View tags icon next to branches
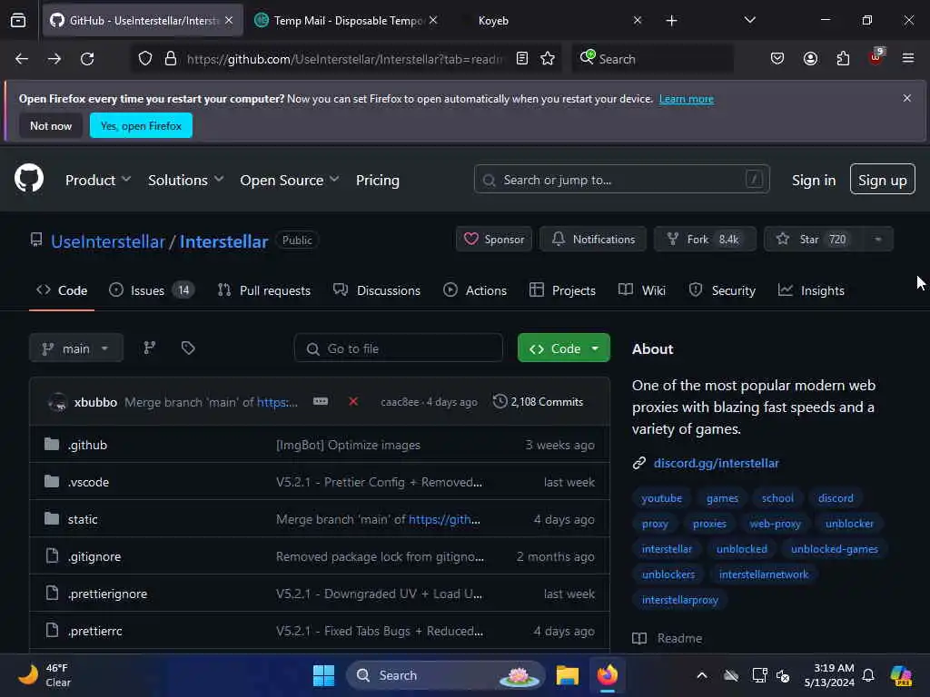930x697 pixels. point(188,348)
